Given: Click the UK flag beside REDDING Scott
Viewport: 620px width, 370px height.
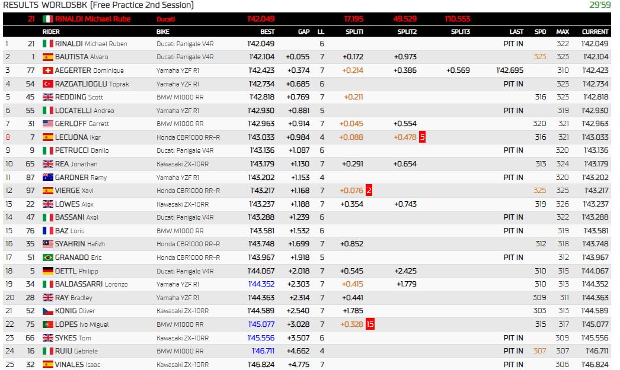Looking at the screenshot, I should [x=48, y=97].
